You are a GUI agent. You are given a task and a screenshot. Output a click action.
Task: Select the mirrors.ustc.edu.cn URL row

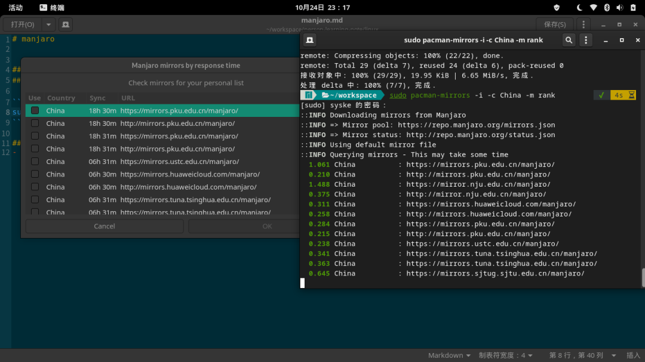coord(162,162)
